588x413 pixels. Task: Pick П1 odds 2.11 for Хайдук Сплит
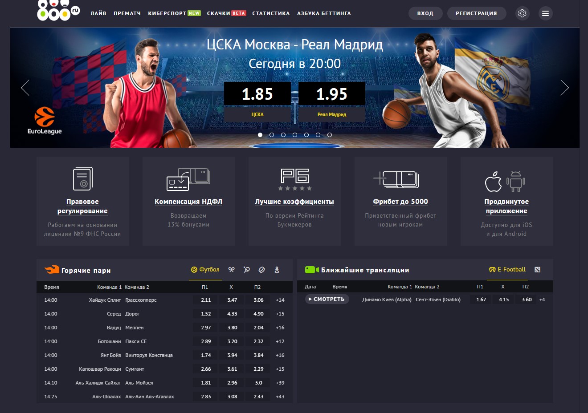pos(206,300)
